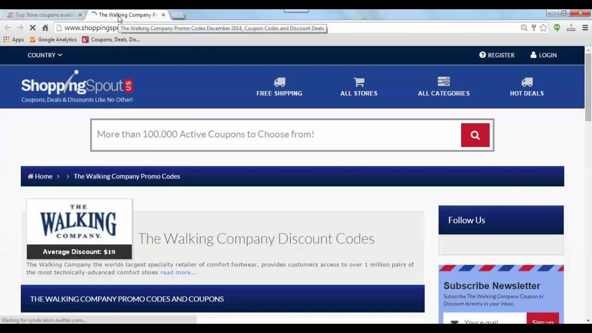Click The Walking Company Discount Codes heading
Viewport: 592px width, 333px height.
(x=256, y=239)
